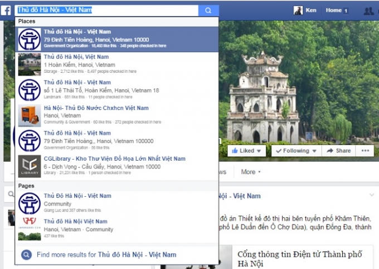Click the blue magnifier icon beside Find more results
379x269 pixels.
26,255
